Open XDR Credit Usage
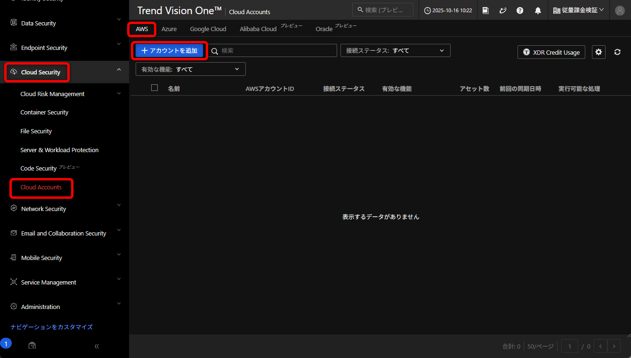Image resolution: width=631 pixels, height=358 pixels. pos(551,52)
